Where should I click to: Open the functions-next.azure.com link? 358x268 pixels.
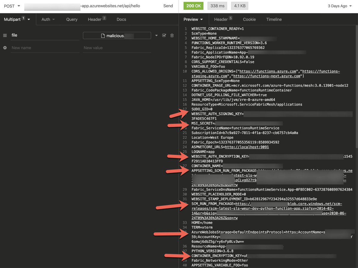coord(267,76)
